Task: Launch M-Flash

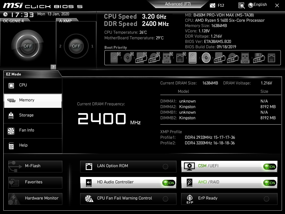Action: coord(35,167)
